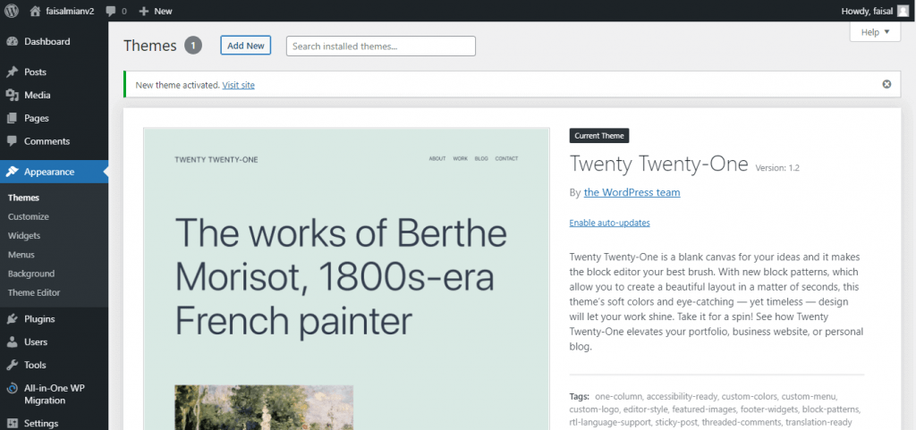
Task: Click the Themes page heading
Action: click(150, 46)
